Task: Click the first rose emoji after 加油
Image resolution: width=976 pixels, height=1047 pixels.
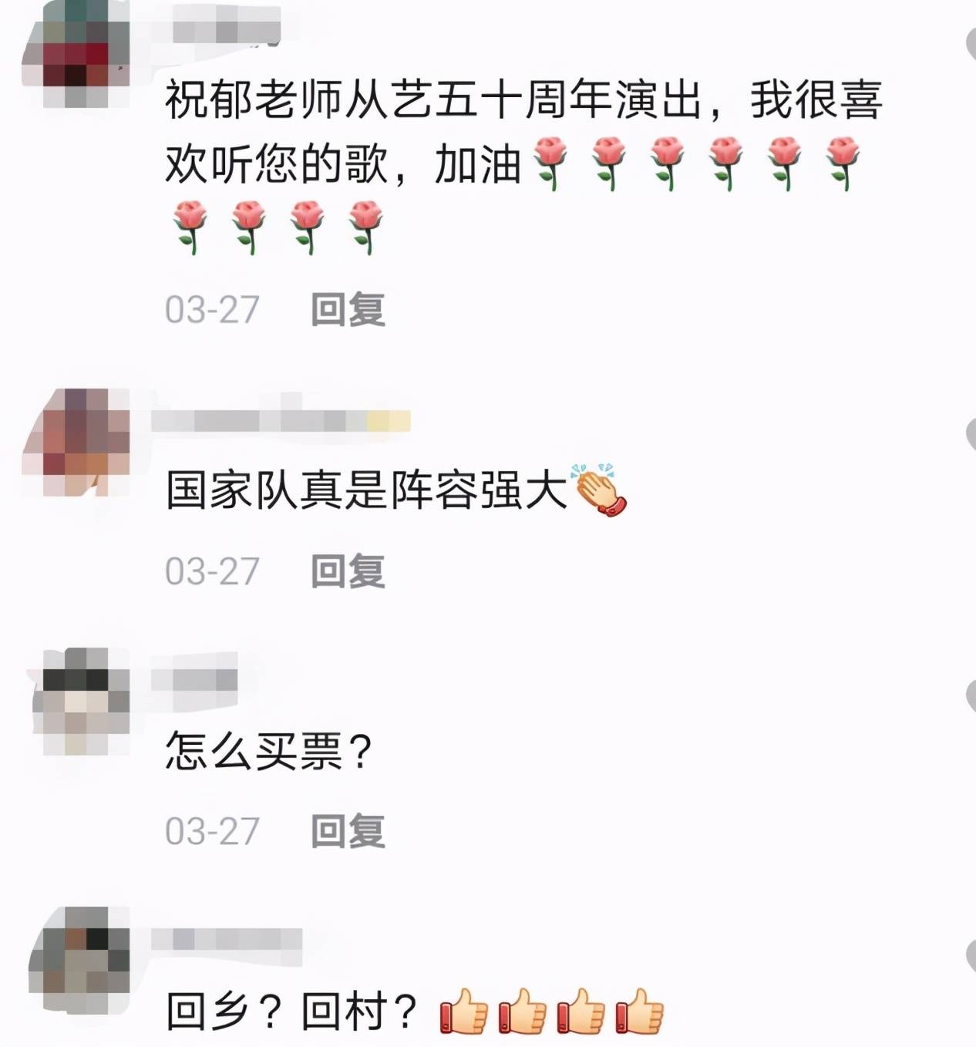Action: click(550, 163)
